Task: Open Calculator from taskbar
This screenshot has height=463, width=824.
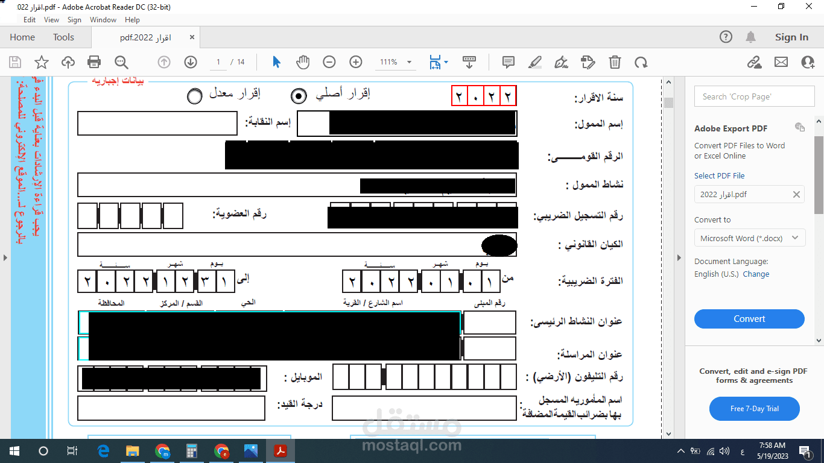Action: tap(192, 450)
